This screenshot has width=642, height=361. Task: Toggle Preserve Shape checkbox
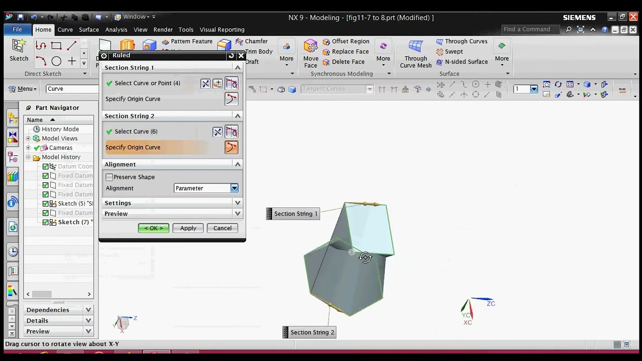pos(109,177)
